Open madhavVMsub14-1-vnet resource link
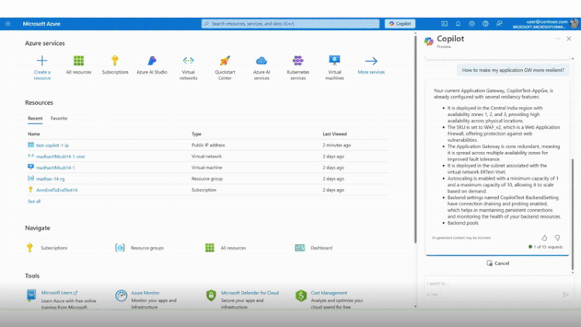Screen dimensions: 581x327 tap(60, 157)
